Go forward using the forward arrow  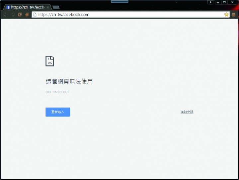coord(13,15)
